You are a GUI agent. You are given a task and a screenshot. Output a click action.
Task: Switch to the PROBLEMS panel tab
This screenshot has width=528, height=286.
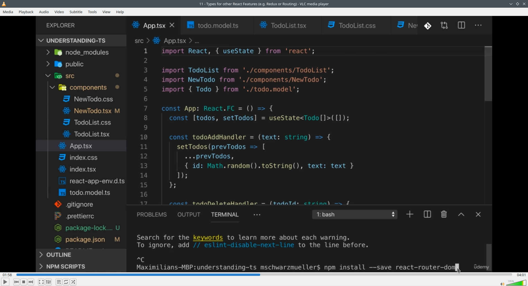tap(152, 215)
